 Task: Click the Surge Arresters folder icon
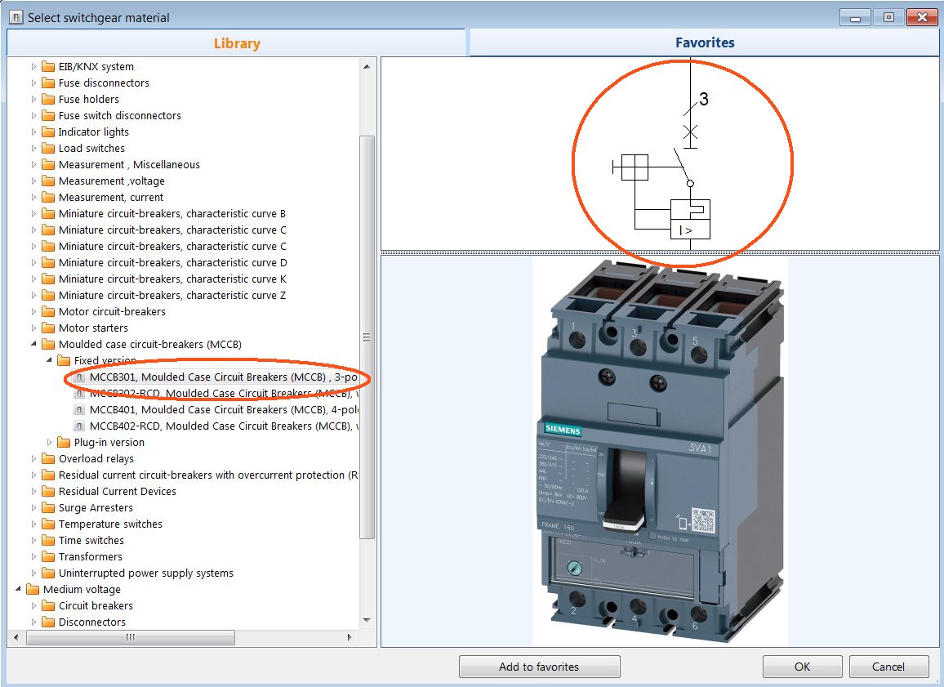point(48,508)
